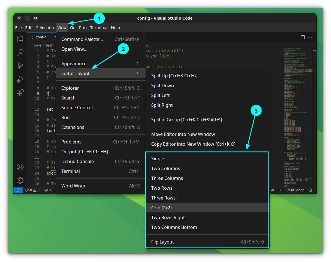Choose Split Up layout option
331x262 pixels.
pyautogui.click(x=208, y=76)
